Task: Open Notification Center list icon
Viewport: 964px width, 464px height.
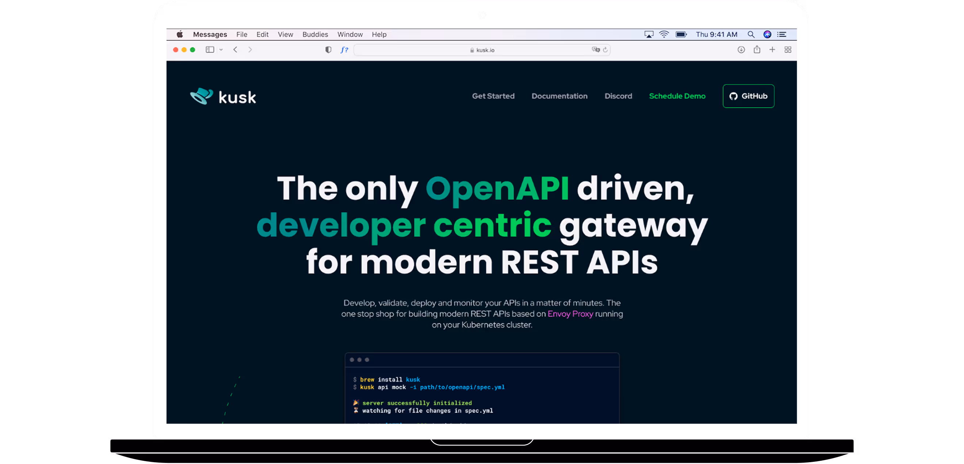Action: 782,34
